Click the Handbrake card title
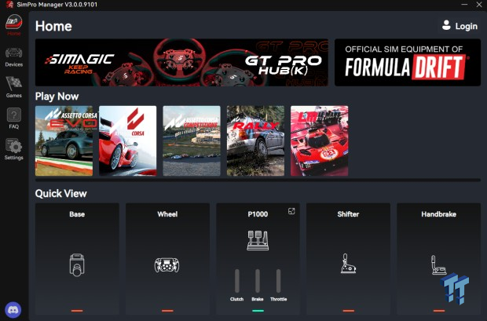 (x=438, y=214)
